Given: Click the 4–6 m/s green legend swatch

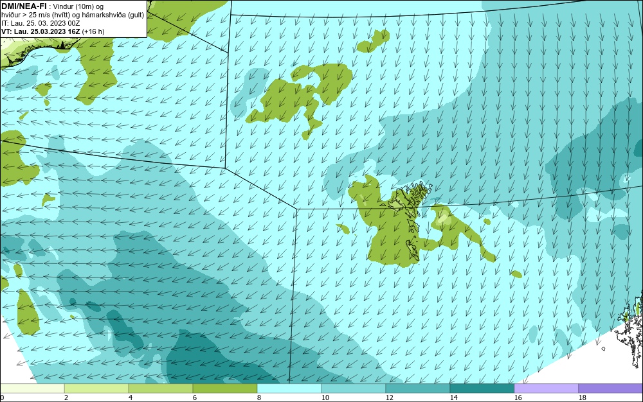Looking at the screenshot, I should [161, 388].
